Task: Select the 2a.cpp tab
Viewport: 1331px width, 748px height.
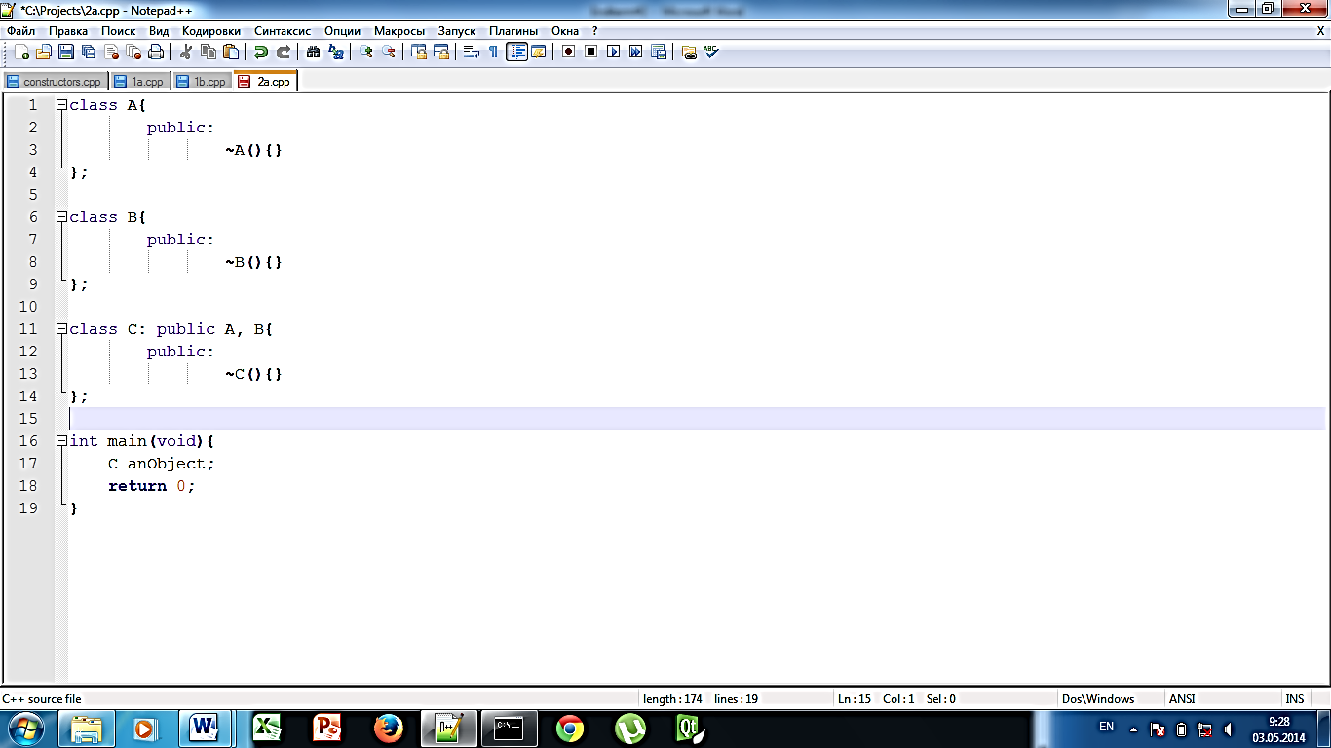Action: point(265,81)
